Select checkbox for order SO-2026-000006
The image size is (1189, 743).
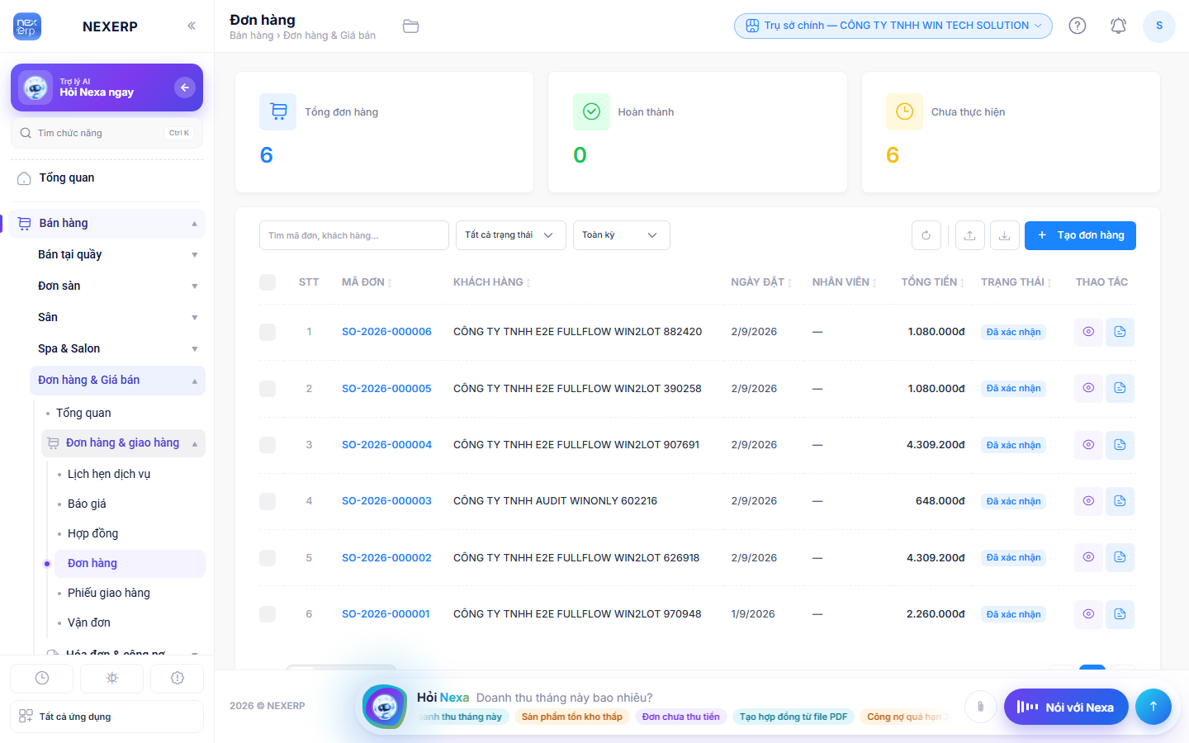[268, 332]
